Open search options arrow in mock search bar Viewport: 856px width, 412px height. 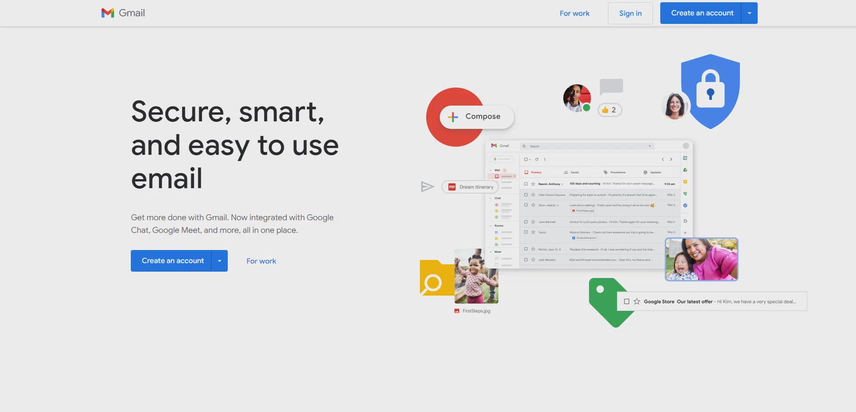650,146
